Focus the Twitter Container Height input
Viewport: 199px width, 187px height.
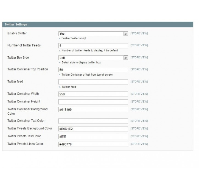[x=93, y=102]
